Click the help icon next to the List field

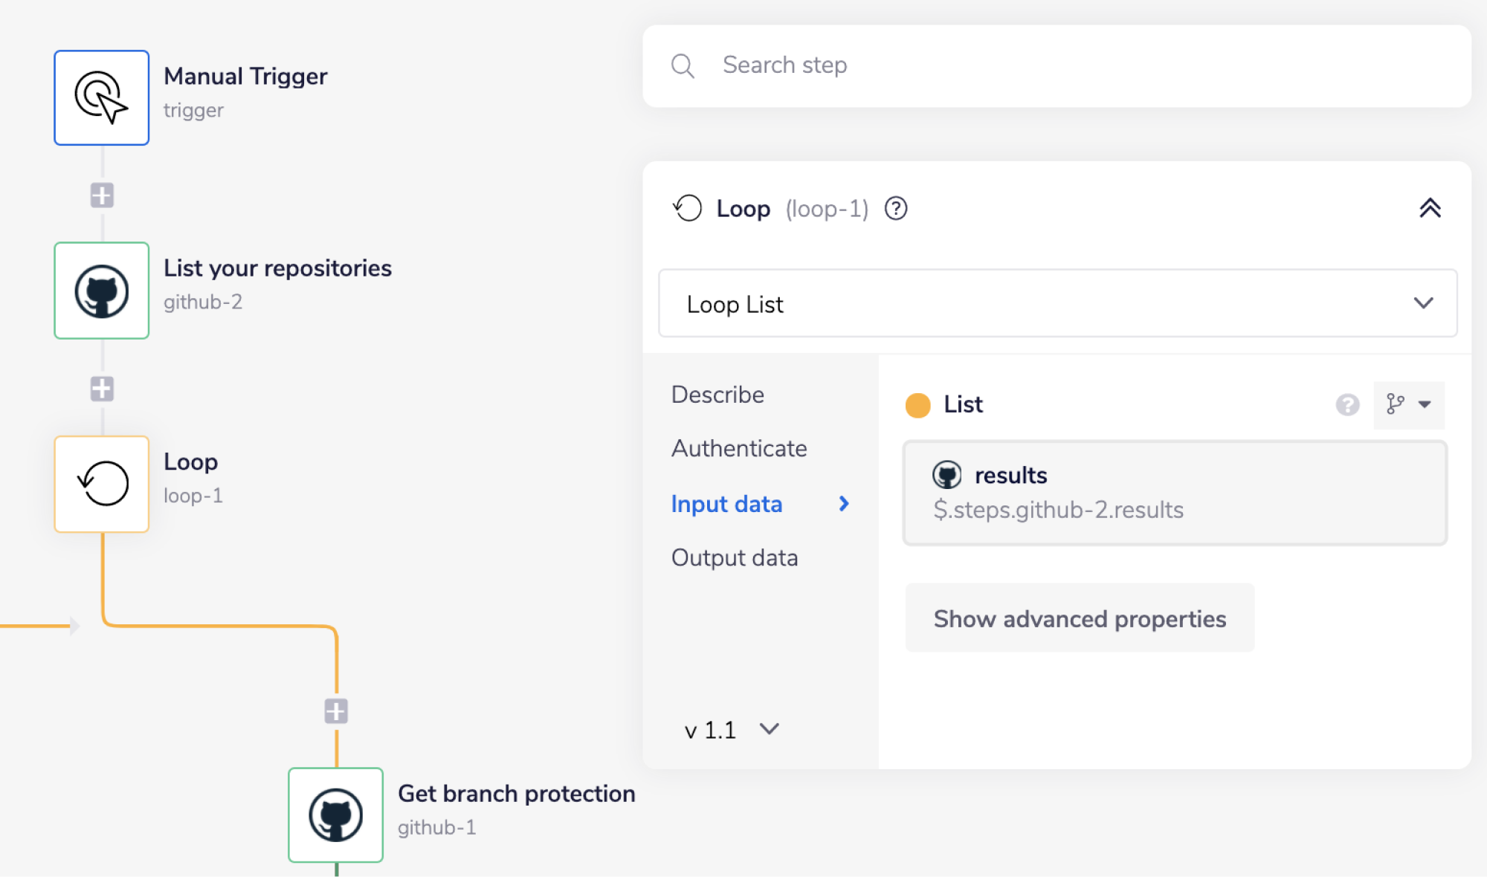pyautogui.click(x=1346, y=405)
